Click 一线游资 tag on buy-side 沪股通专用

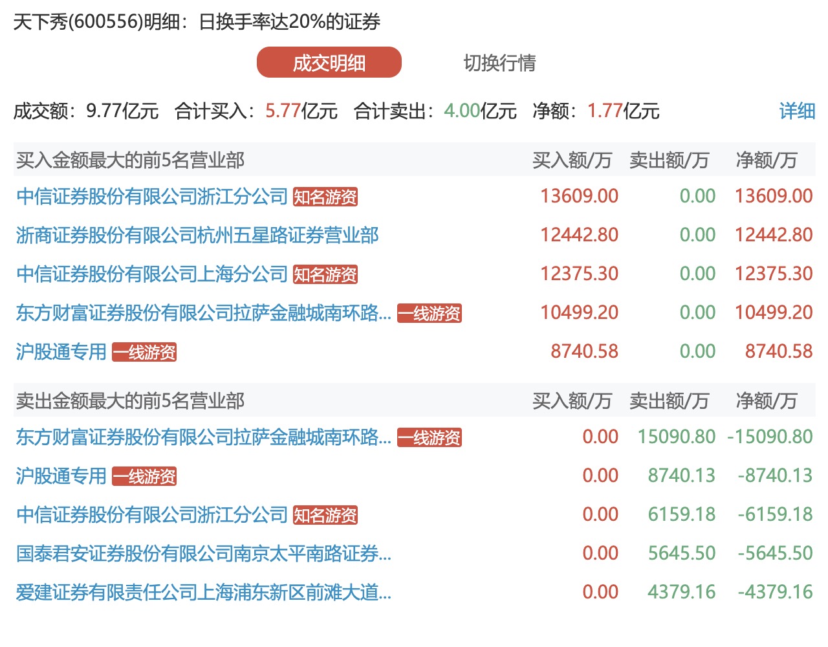(x=144, y=353)
